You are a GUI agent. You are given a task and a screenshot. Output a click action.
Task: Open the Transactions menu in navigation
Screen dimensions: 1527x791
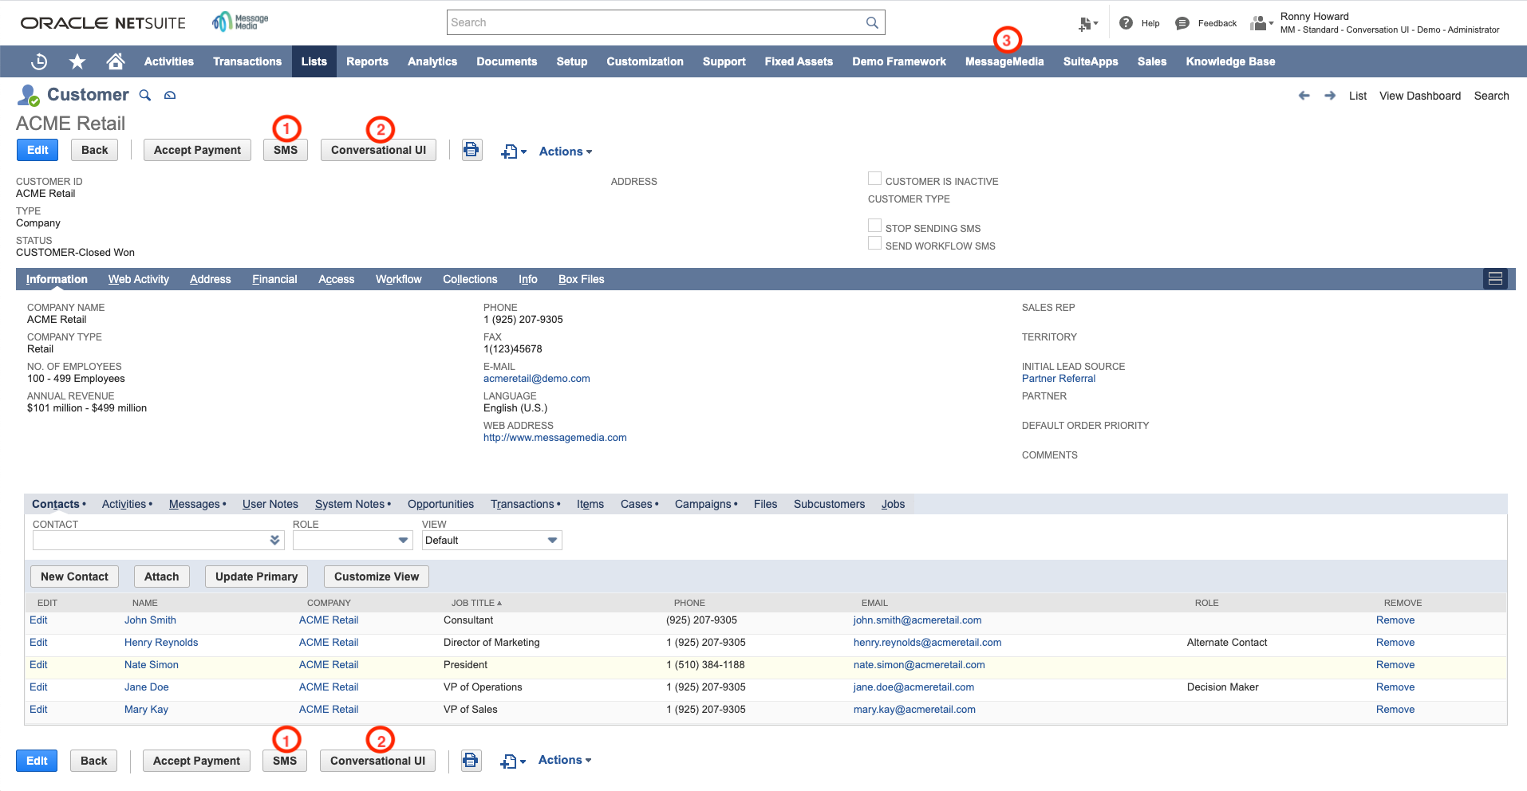pos(247,61)
